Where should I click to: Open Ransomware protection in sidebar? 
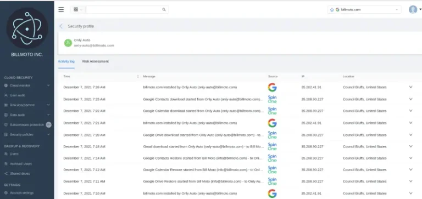[26, 125]
